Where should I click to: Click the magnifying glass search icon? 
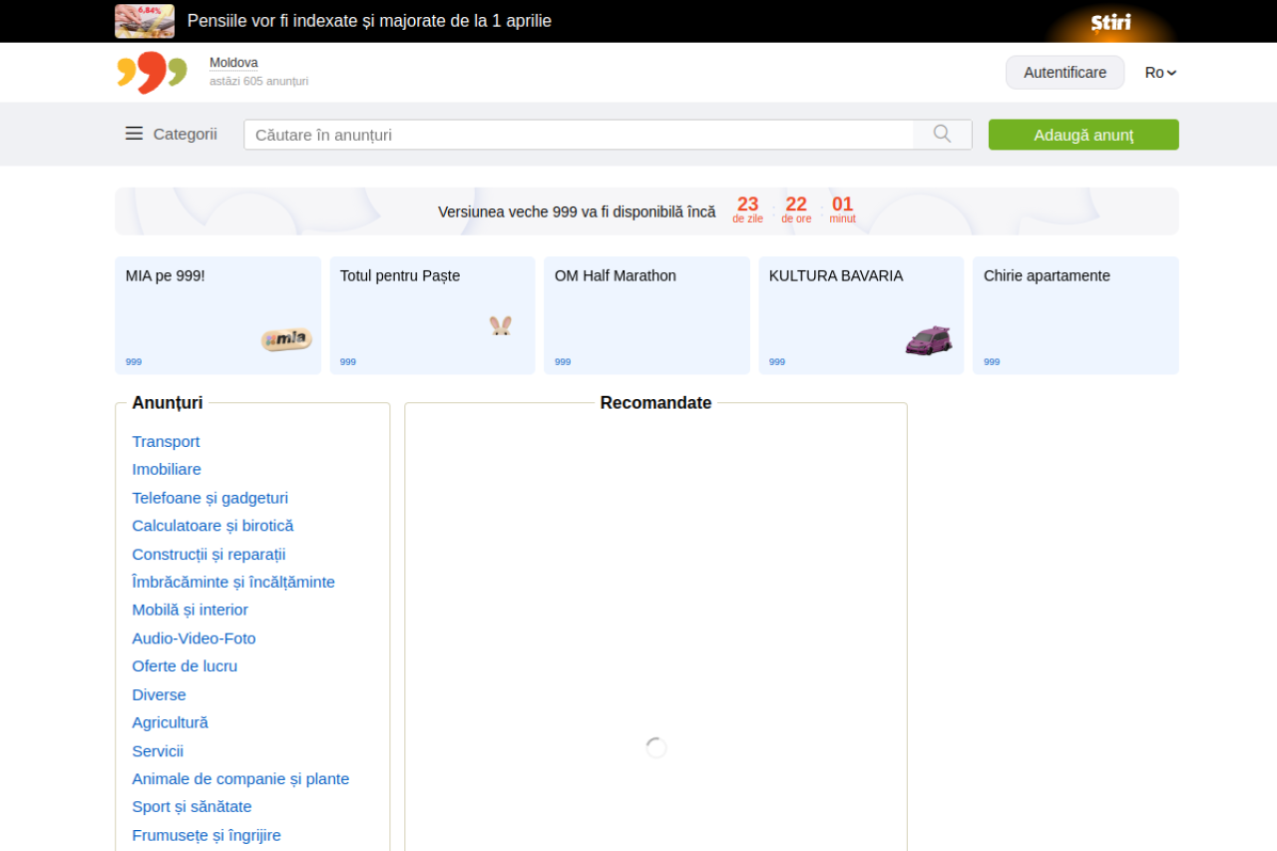tap(942, 135)
